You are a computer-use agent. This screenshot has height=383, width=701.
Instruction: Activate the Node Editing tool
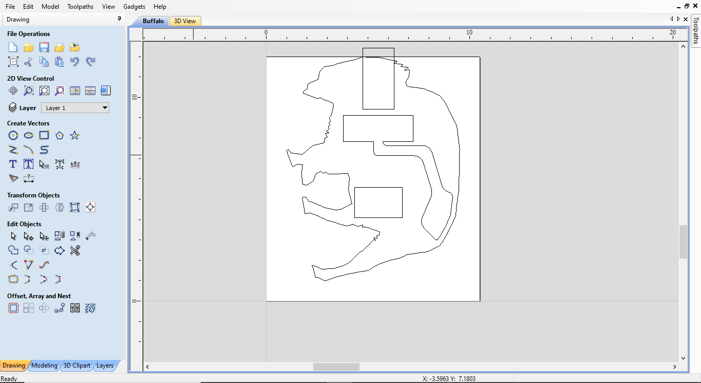(29, 236)
